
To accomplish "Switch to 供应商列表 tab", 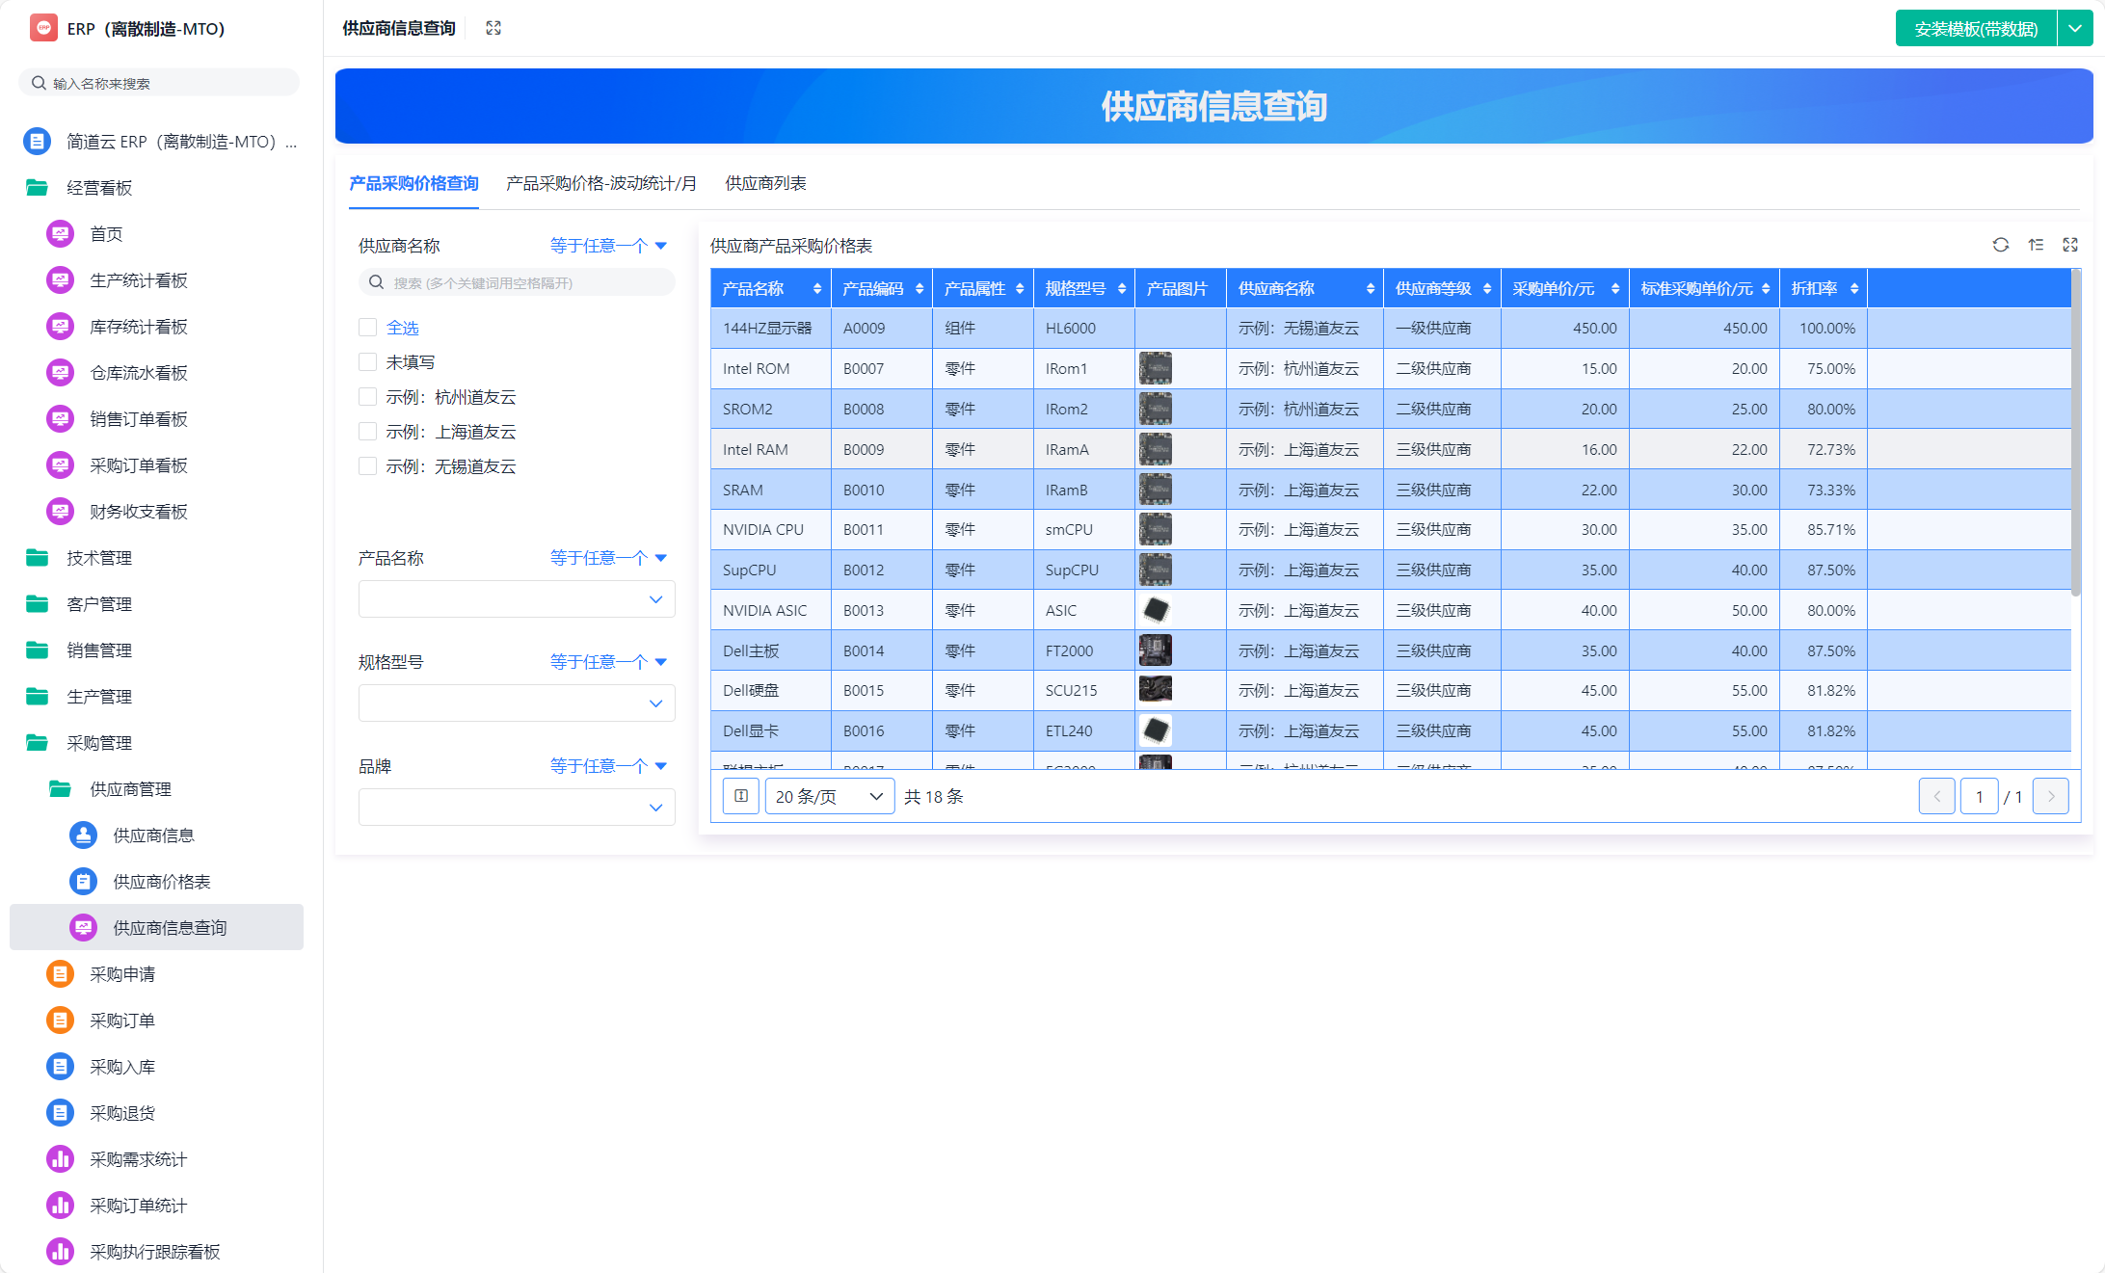I will click(765, 183).
